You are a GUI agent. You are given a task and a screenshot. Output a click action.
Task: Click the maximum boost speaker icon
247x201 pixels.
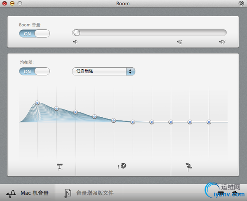click(222, 42)
